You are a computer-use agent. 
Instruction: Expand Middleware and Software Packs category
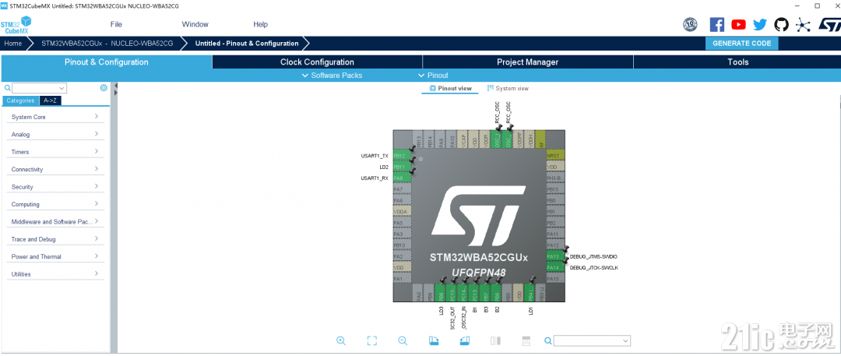55,221
